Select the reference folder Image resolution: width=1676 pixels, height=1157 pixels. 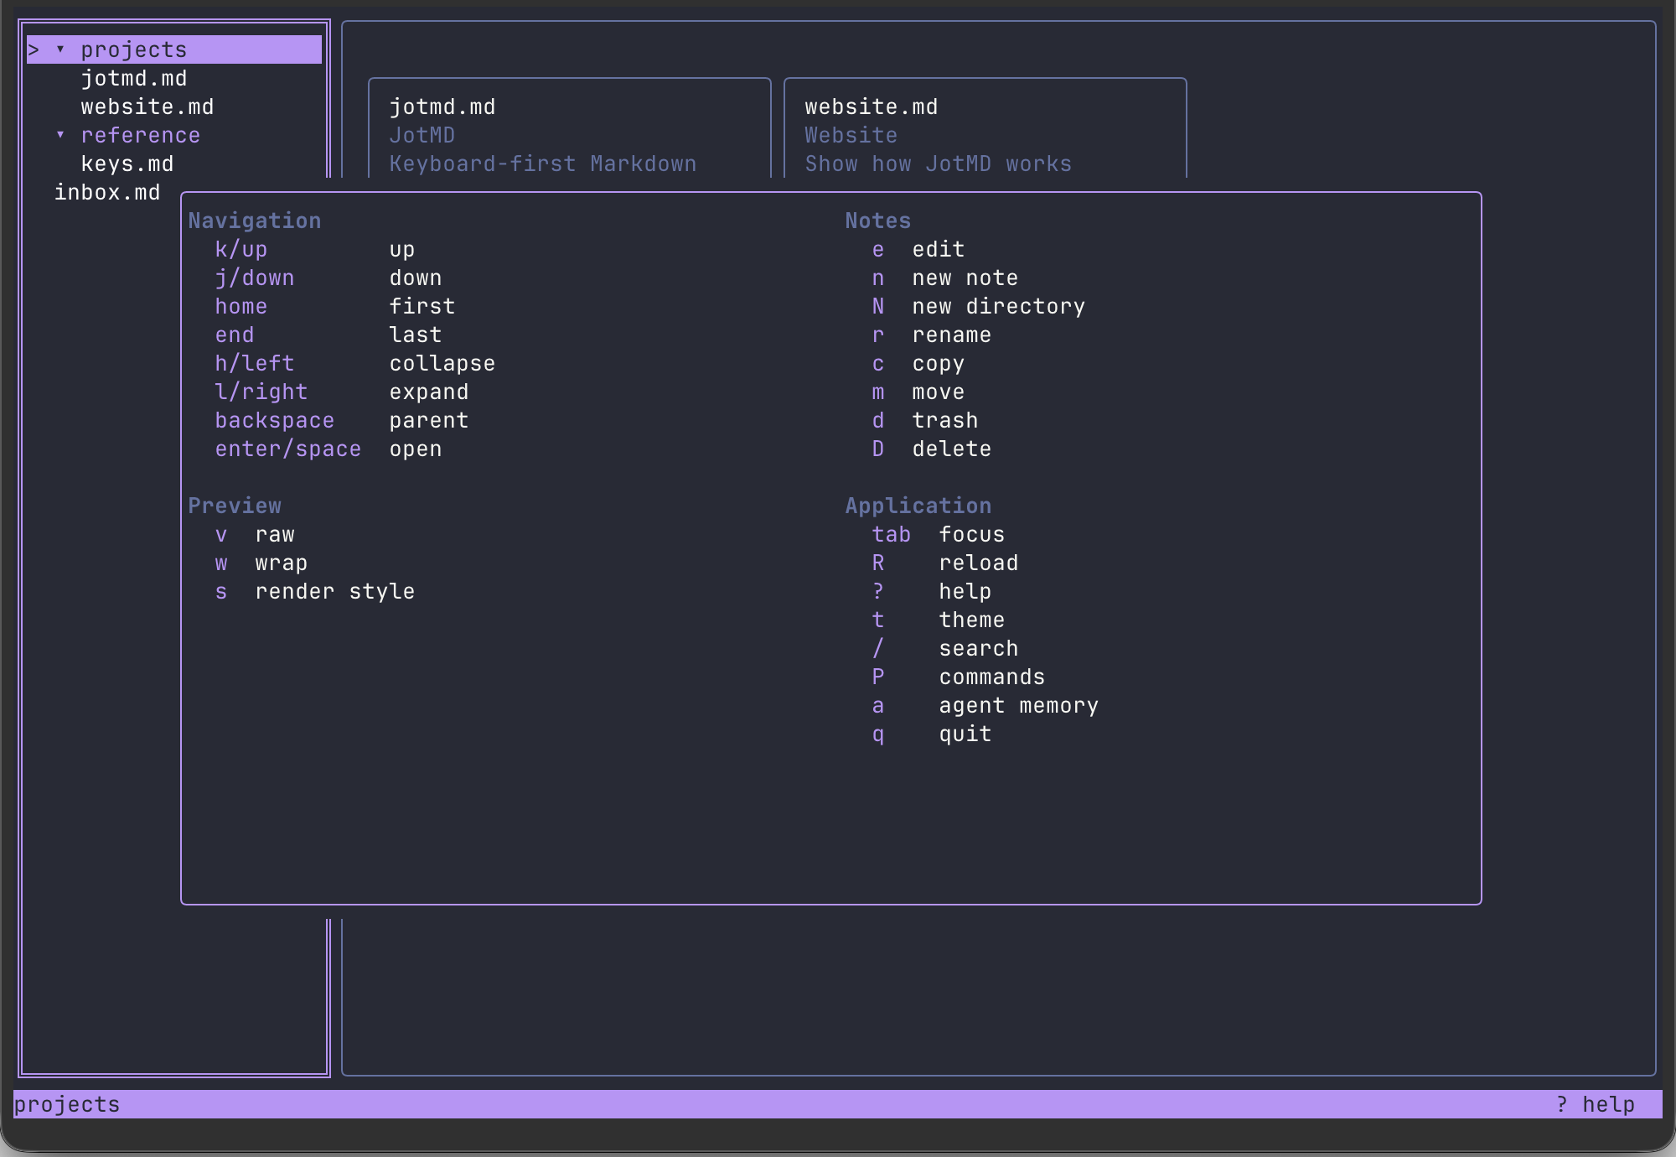point(141,135)
